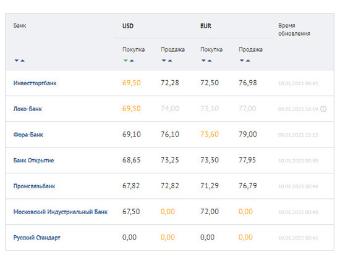This screenshot has height=258, width=340.
Task: Click the EUR column group header
Action: click(206, 26)
